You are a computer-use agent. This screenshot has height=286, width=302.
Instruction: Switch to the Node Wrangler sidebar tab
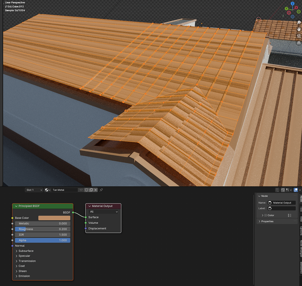301,249
